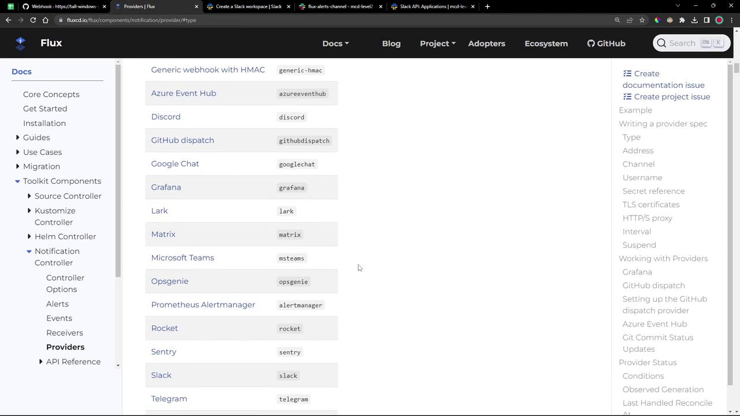Click the Create project issue link
This screenshot has width=740, height=416.
tap(667, 96)
